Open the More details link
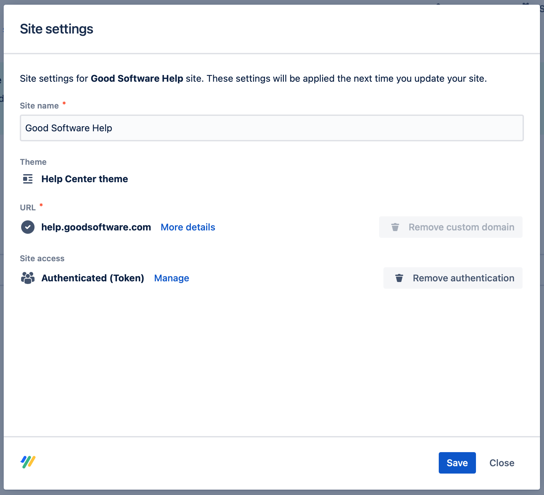Screen dimensions: 544x495 pos(188,227)
